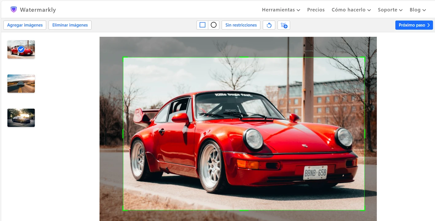
Task: Click the bottom-right crop corner handle
Action: click(364, 210)
